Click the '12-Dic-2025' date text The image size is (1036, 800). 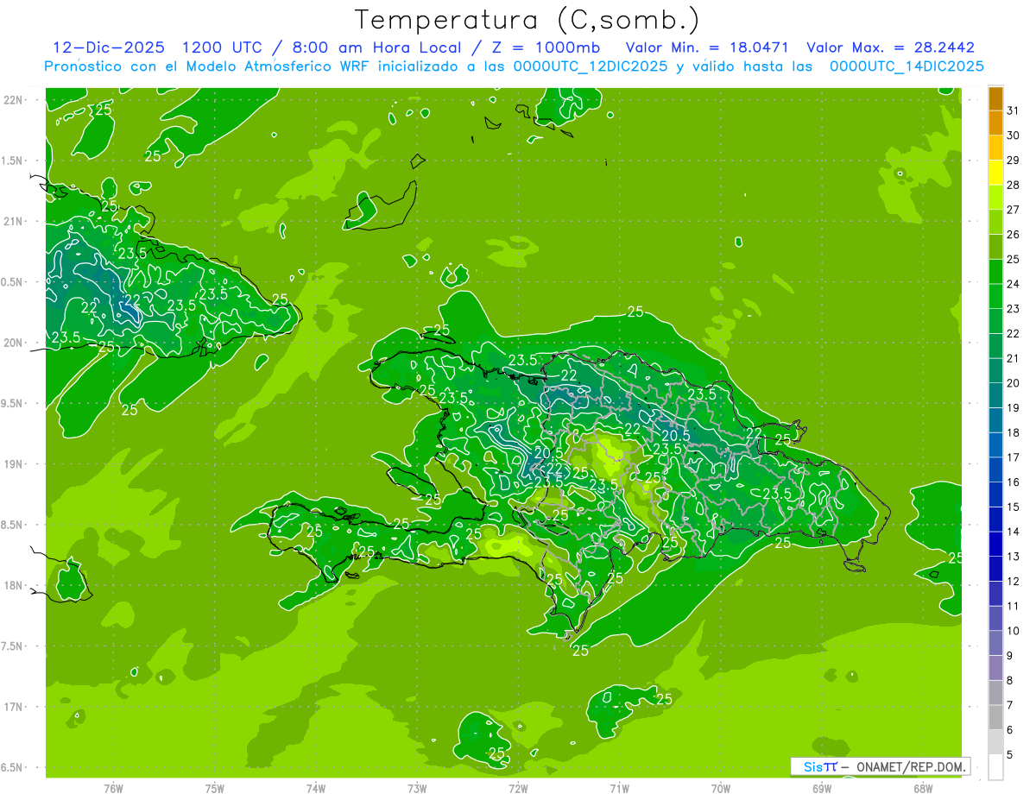[108, 47]
